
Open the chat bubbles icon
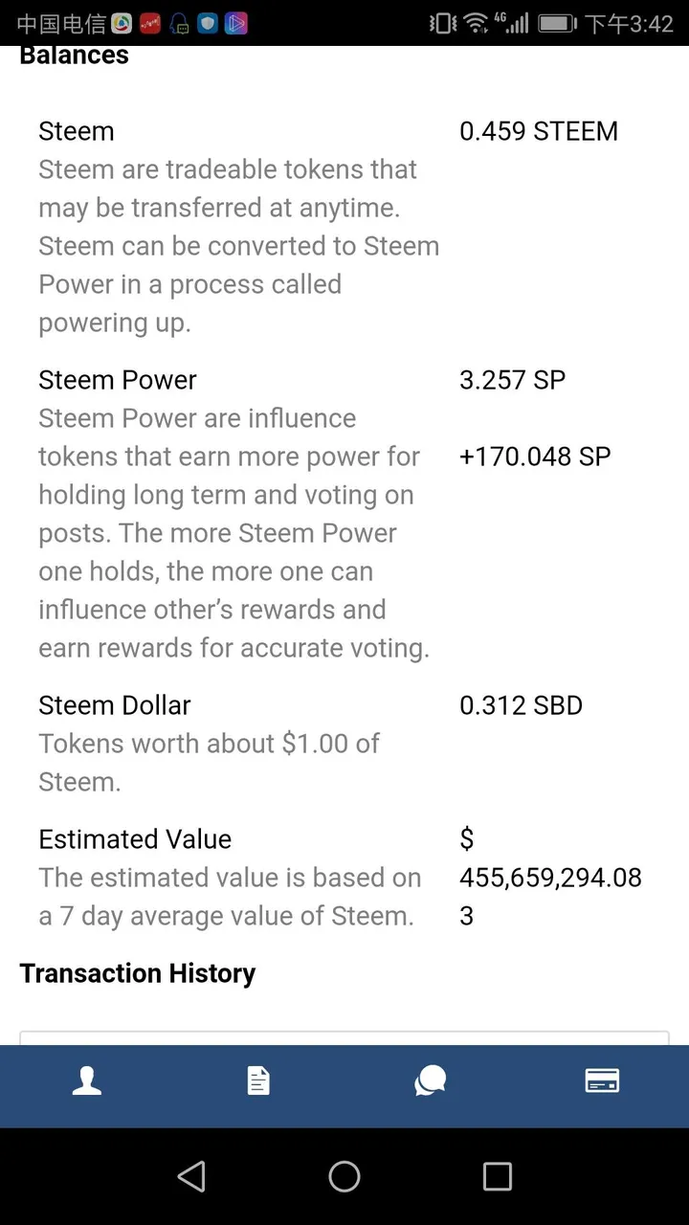pyautogui.click(x=431, y=1080)
